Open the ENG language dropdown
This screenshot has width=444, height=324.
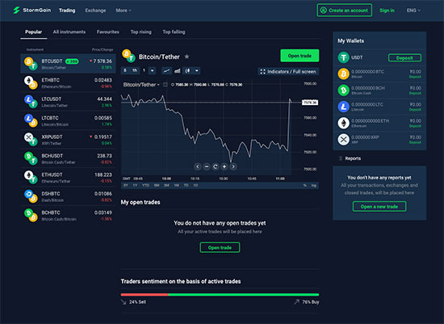coord(413,11)
